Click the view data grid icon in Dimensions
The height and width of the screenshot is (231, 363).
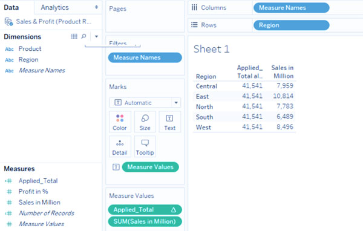pos(74,36)
